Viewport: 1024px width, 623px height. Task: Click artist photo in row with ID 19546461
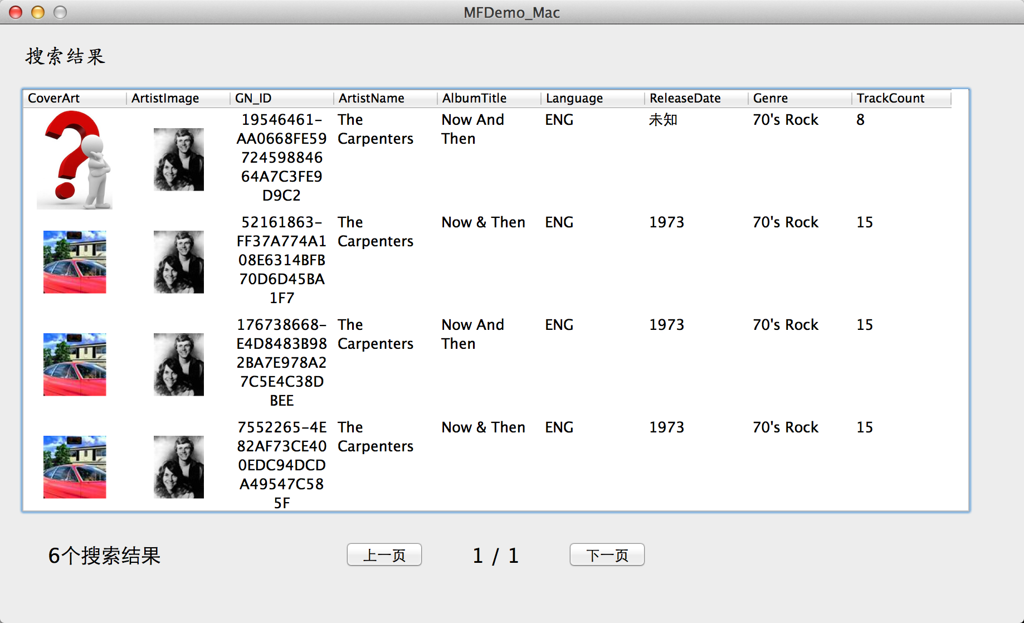point(179,159)
